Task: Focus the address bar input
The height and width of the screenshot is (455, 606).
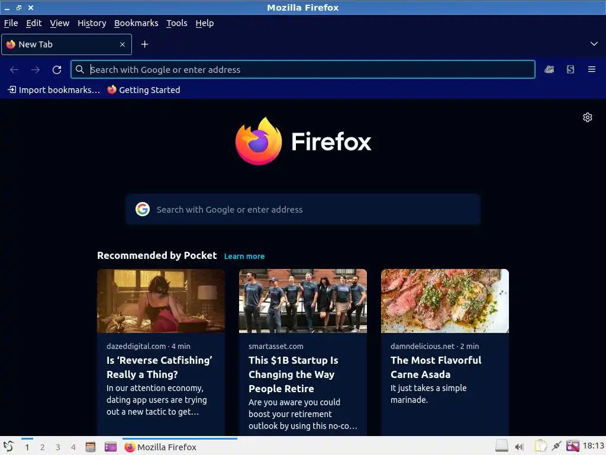Action: pos(302,70)
